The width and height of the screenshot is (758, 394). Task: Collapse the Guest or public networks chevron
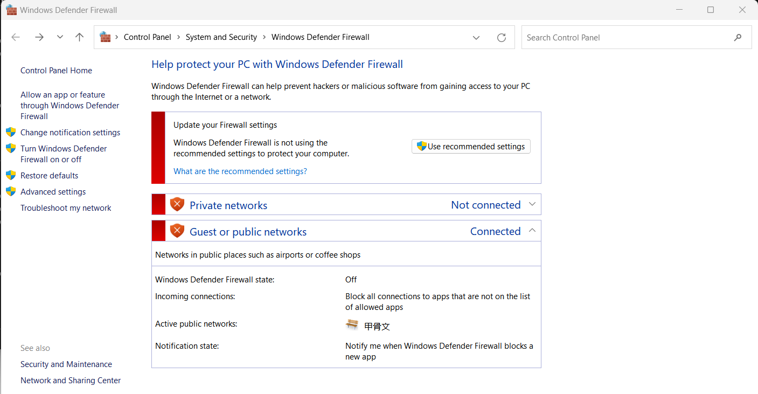click(x=532, y=231)
